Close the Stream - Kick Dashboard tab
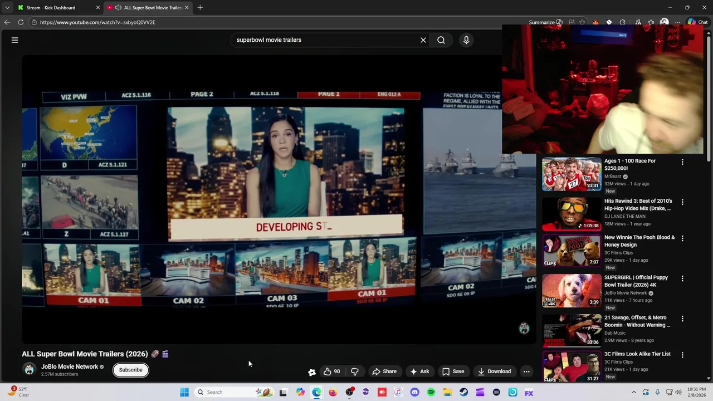 click(x=98, y=8)
